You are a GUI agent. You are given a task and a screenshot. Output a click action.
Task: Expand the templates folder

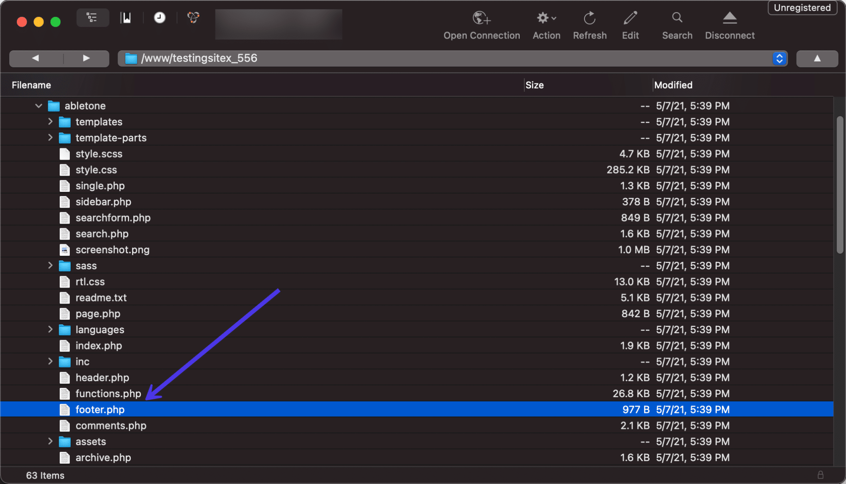pos(50,122)
